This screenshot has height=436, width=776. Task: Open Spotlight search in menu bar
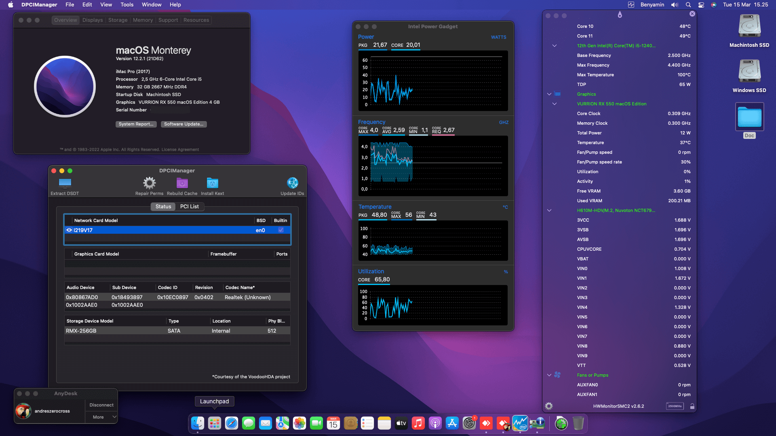click(x=688, y=5)
